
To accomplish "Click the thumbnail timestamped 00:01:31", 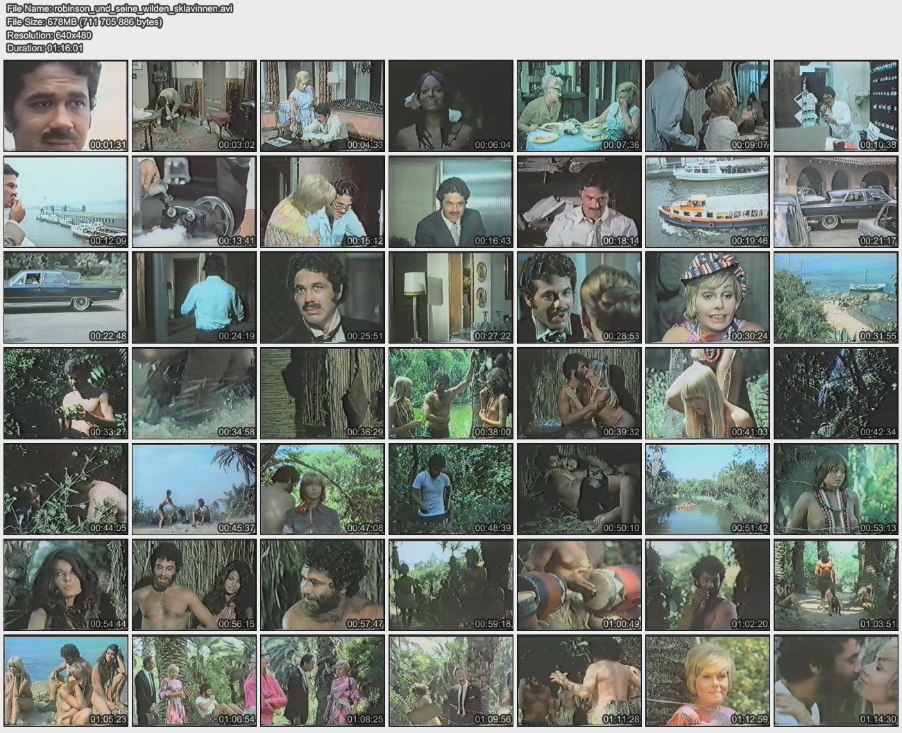I will point(66,106).
